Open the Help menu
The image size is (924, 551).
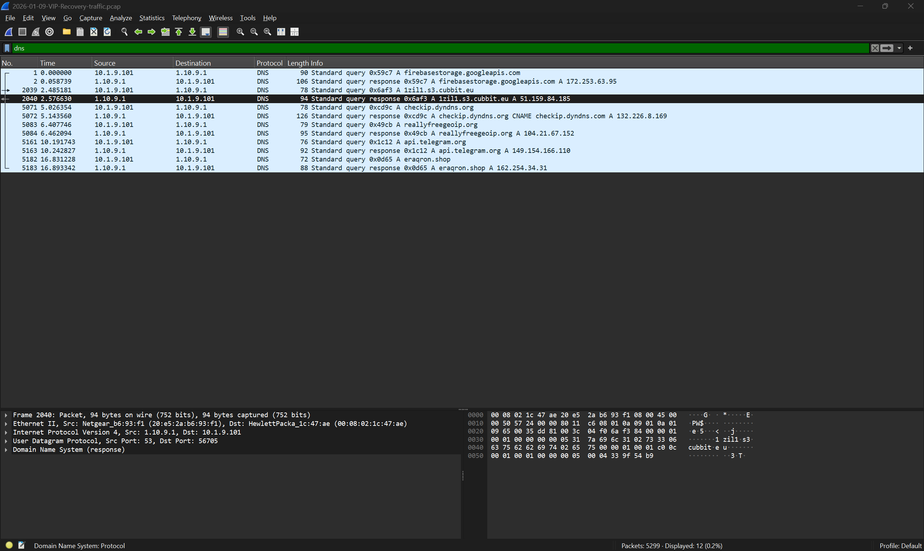[269, 18]
